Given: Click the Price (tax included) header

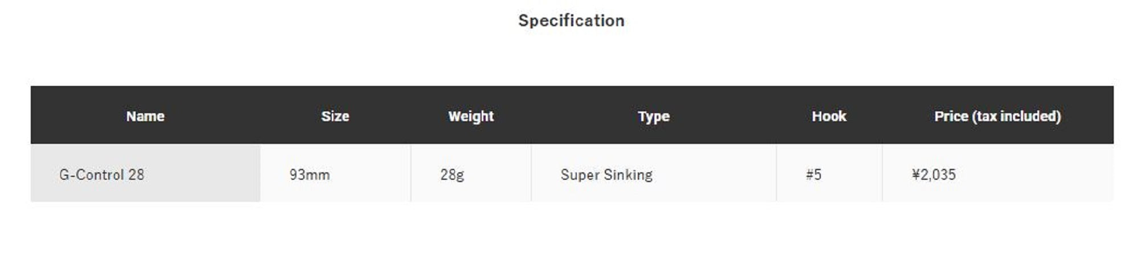Looking at the screenshot, I should coord(997,117).
